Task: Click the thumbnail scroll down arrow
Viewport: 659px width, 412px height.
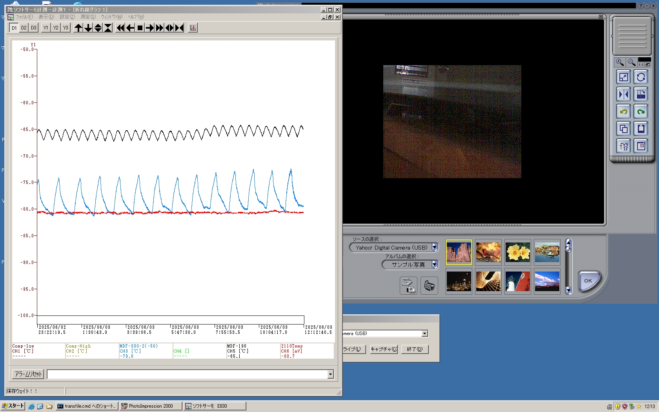Action: pyautogui.click(x=568, y=291)
